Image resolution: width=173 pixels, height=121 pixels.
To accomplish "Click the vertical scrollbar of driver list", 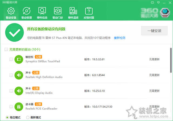I will click(171, 60).
